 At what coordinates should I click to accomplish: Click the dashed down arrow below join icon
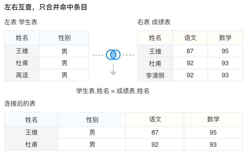(x=113, y=70)
